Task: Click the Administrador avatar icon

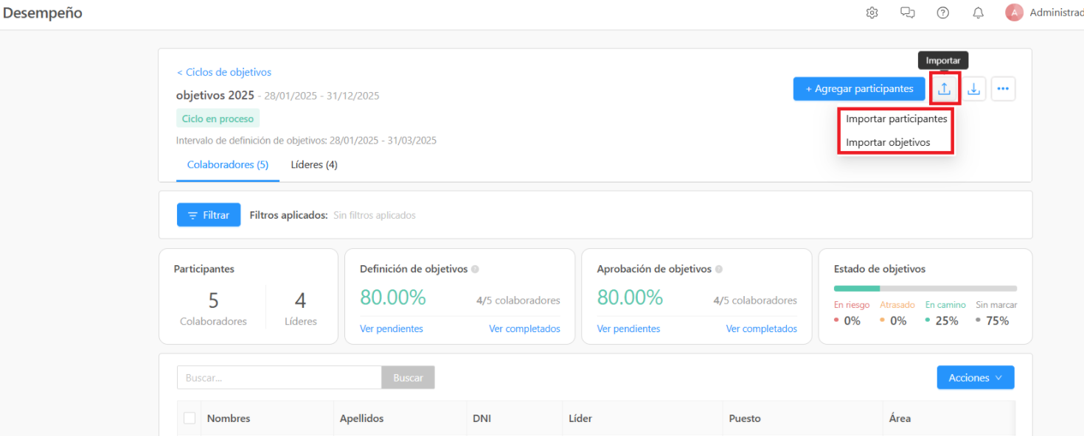Action: point(1014,13)
